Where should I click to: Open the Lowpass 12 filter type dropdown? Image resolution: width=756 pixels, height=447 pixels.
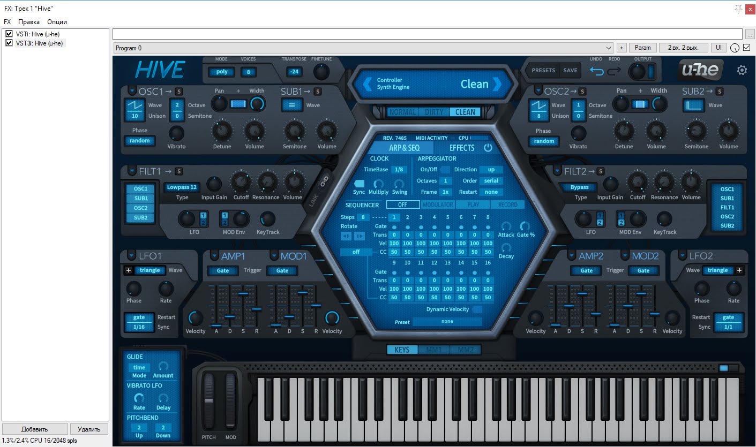point(182,187)
